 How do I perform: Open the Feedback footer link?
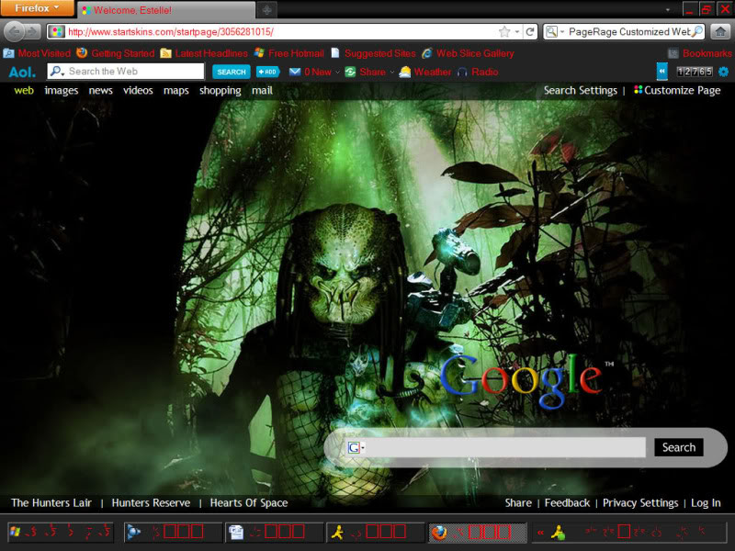tap(567, 502)
